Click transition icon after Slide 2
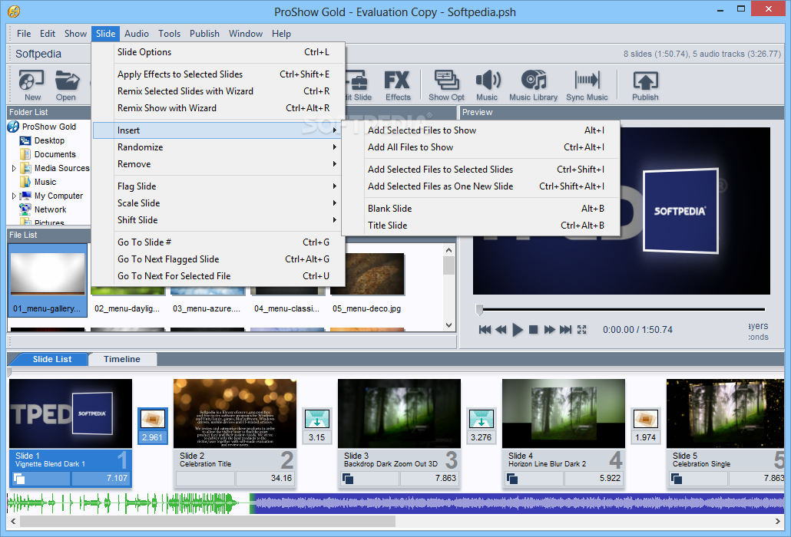The height and width of the screenshot is (537, 791). tap(317, 419)
